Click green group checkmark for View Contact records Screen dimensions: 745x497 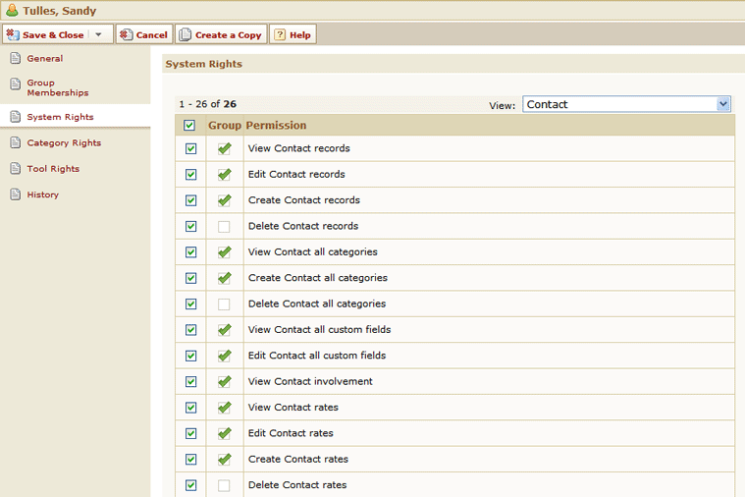click(x=225, y=148)
